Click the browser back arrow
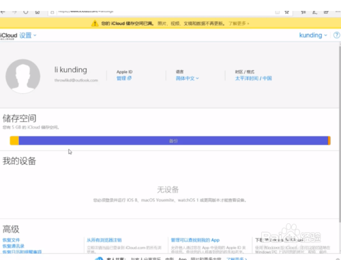The image size is (341, 260). [3, 12]
